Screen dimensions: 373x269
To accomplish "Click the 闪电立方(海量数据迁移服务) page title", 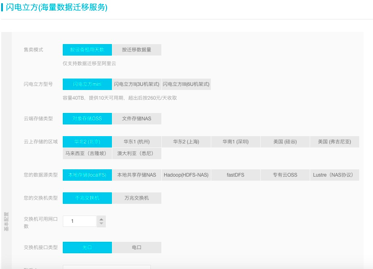I will click(x=57, y=7).
